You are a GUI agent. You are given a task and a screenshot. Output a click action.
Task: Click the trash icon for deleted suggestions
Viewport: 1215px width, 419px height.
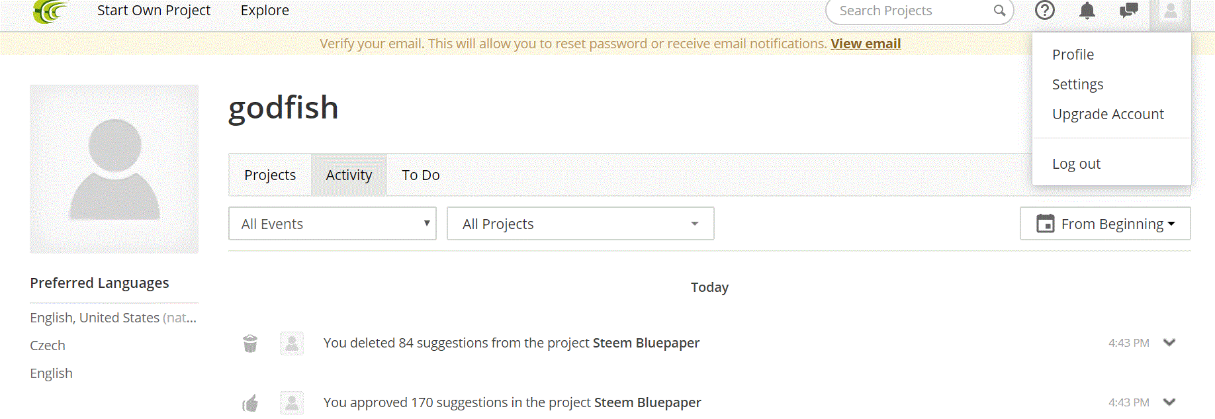click(x=250, y=343)
